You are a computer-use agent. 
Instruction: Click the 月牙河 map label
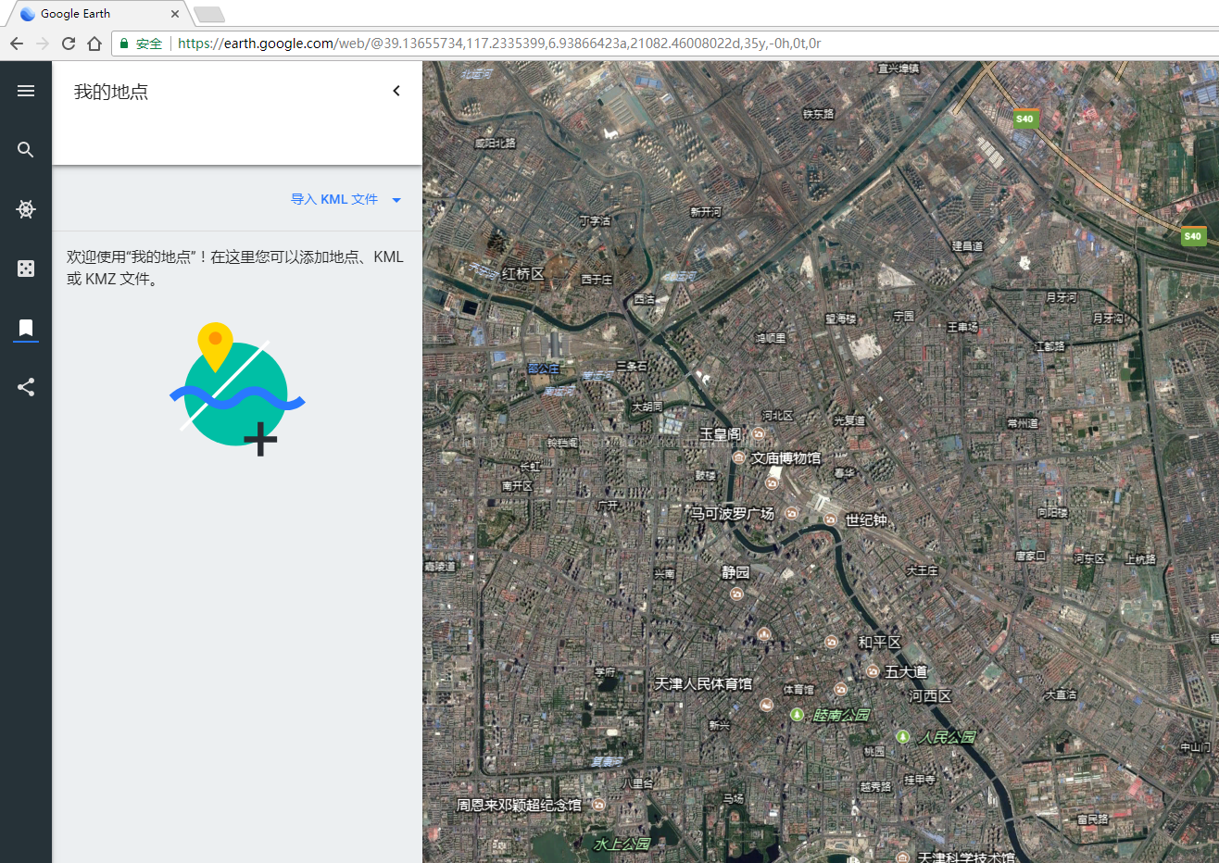tap(1062, 297)
